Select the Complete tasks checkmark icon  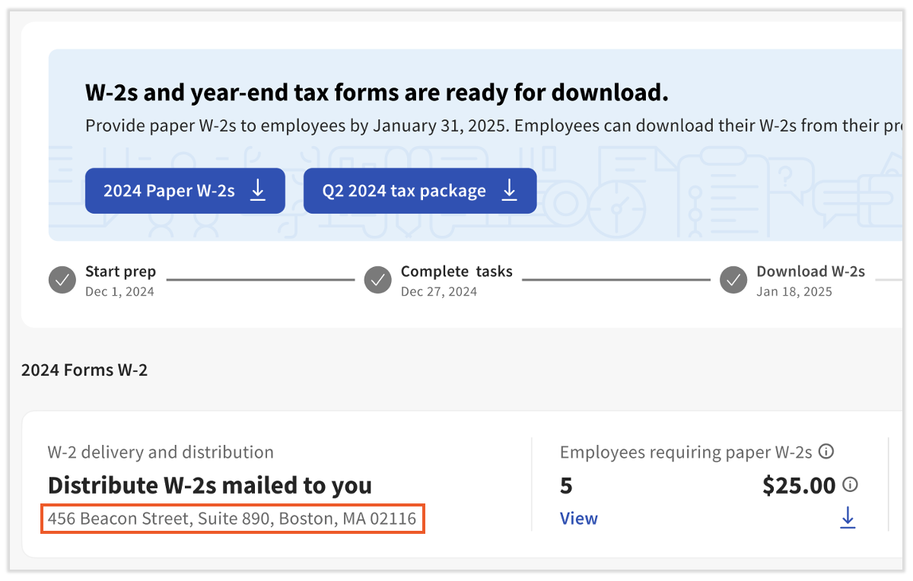[x=378, y=280]
